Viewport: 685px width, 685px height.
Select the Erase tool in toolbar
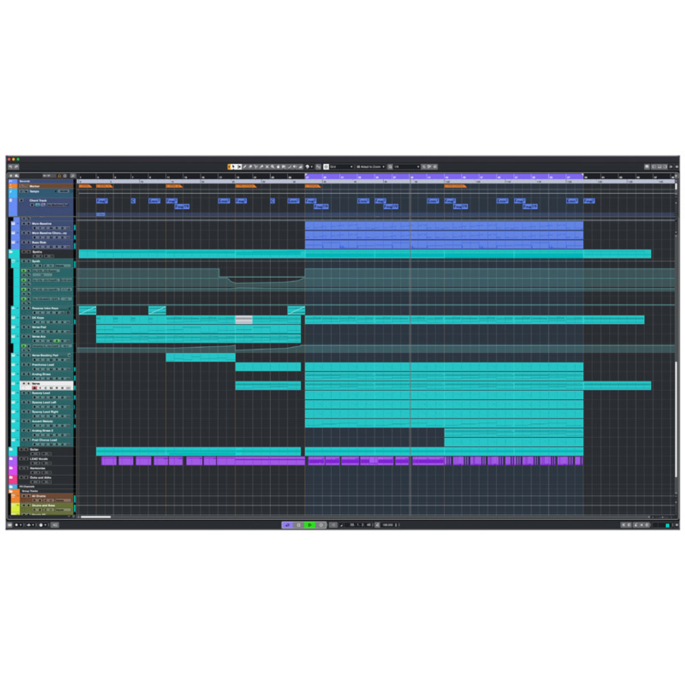pyautogui.click(x=250, y=166)
